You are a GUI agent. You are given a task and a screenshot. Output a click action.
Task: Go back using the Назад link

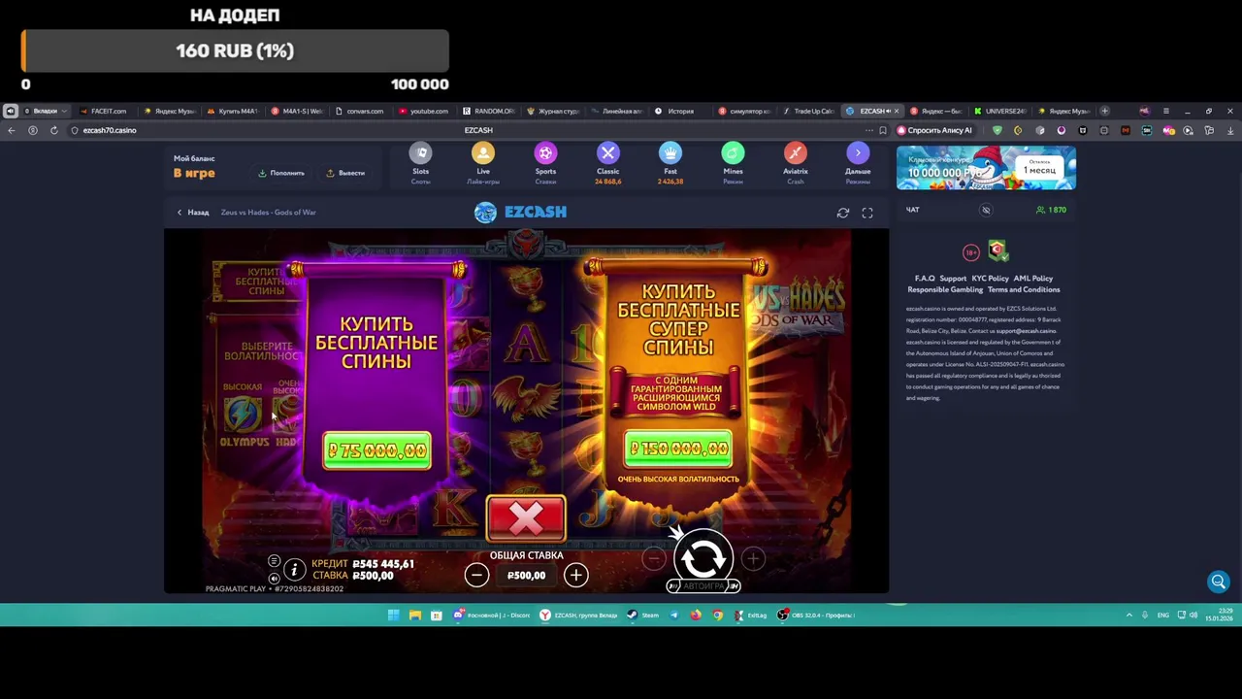pyautogui.click(x=192, y=212)
